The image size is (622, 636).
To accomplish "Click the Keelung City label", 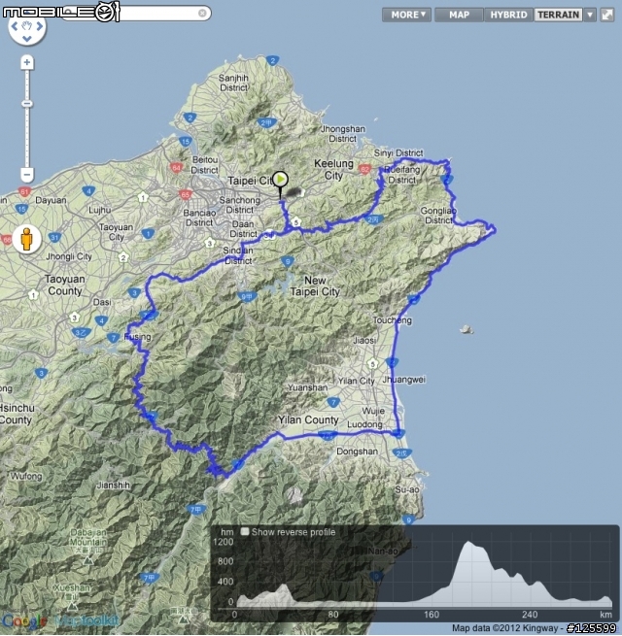I will coord(333,170).
